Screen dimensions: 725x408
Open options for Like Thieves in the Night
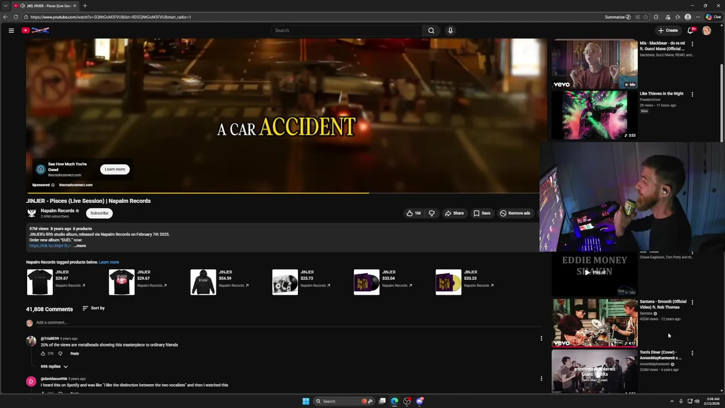click(x=692, y=95)
